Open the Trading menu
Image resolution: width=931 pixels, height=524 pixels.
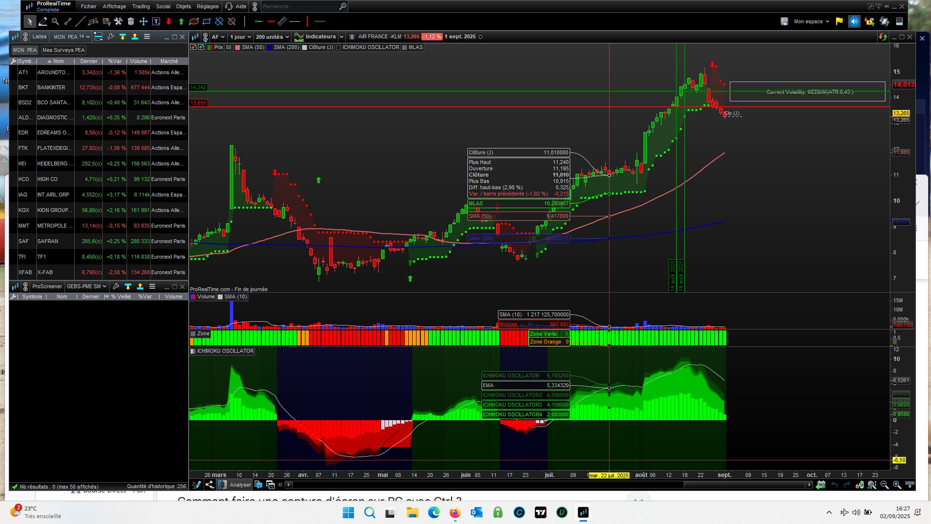point(141,6)
